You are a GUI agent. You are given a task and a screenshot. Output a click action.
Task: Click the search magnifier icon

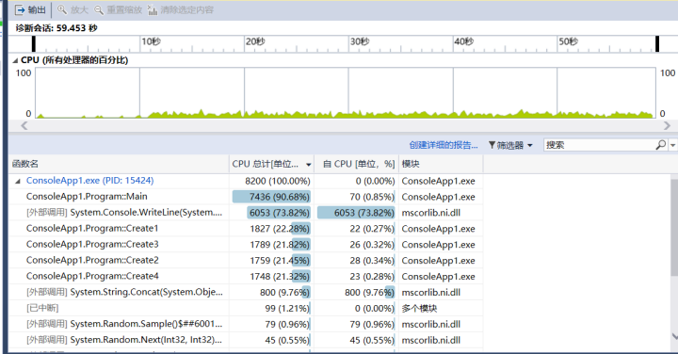click(x=661, y=145)
